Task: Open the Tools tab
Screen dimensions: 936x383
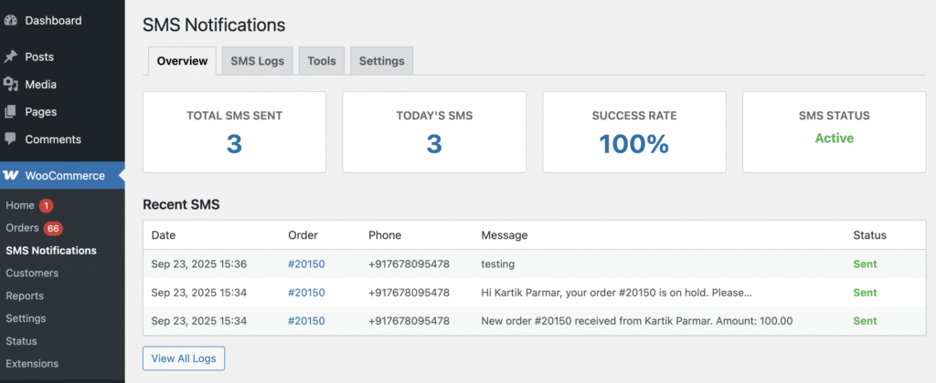Action: pyautogui.click(x=321, y=61)
